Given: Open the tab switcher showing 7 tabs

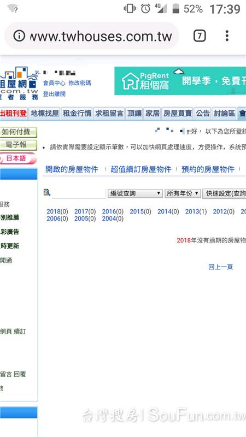Looking at the screenshot, I should [x=200, y=36].
